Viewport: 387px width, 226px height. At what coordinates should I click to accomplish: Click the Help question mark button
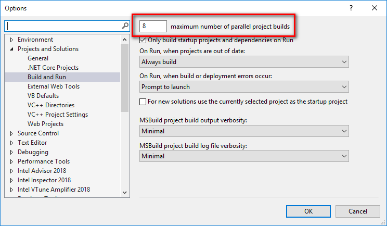click(x=351, y=8)
